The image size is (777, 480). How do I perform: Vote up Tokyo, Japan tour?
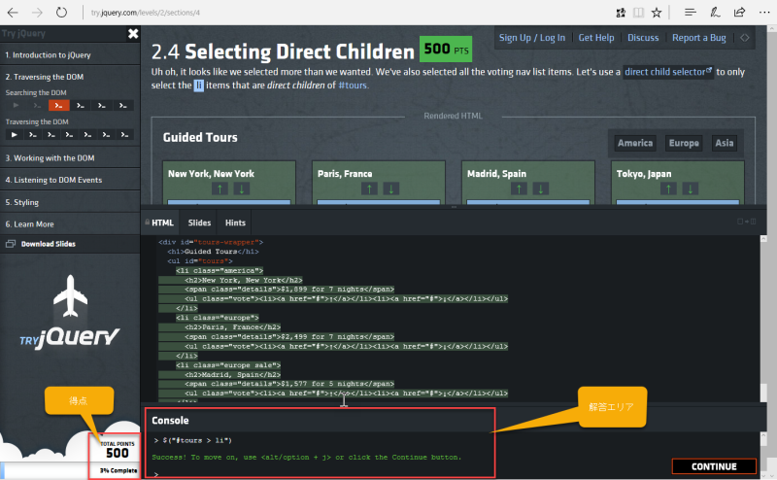[x=668, y=189]
